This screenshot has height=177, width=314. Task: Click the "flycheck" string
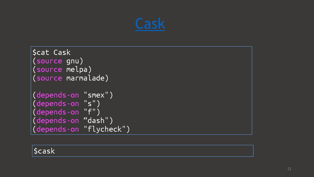pos(105,129)
